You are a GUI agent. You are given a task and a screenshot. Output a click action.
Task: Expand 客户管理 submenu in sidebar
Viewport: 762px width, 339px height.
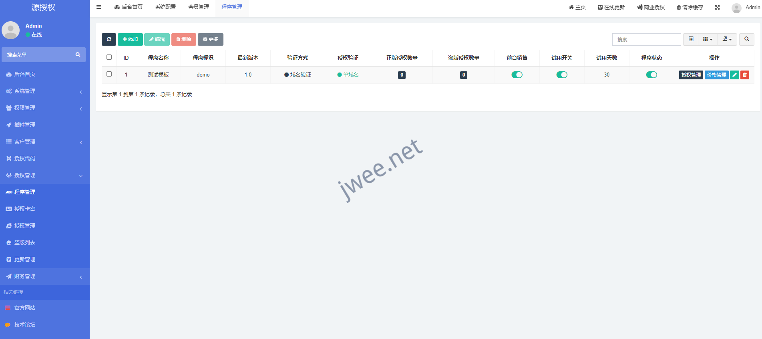(x=44, y=141)
